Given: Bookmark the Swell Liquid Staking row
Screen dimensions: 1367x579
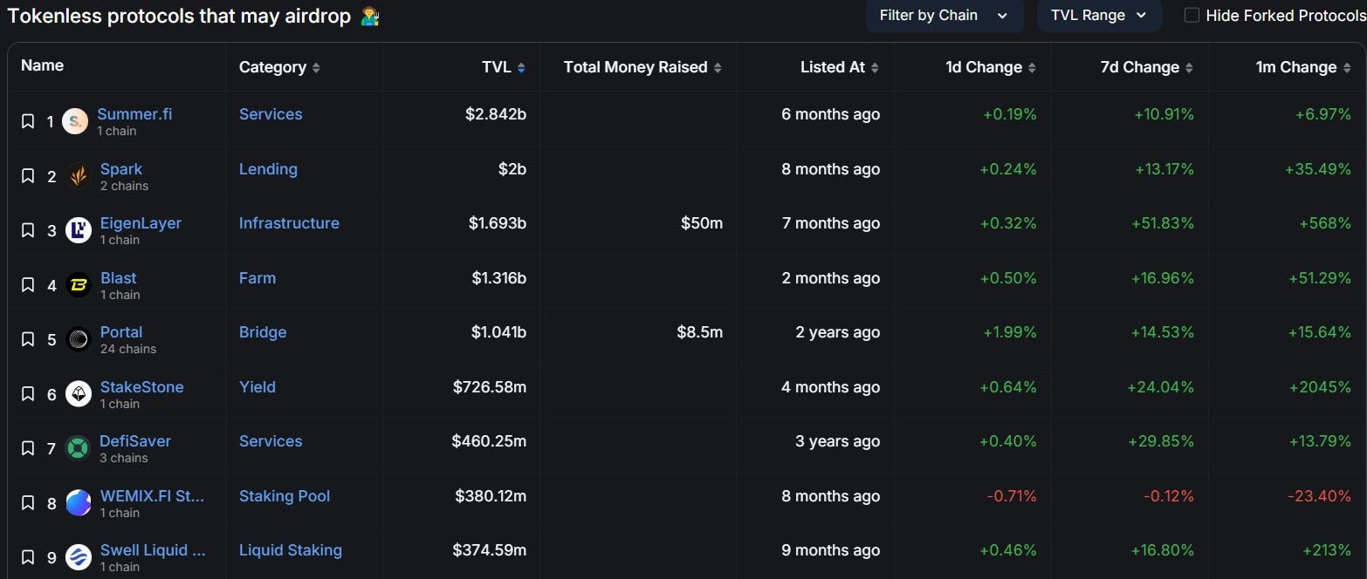Looking at the screenshot, I should pyautogui.click(x=28, y=557).
